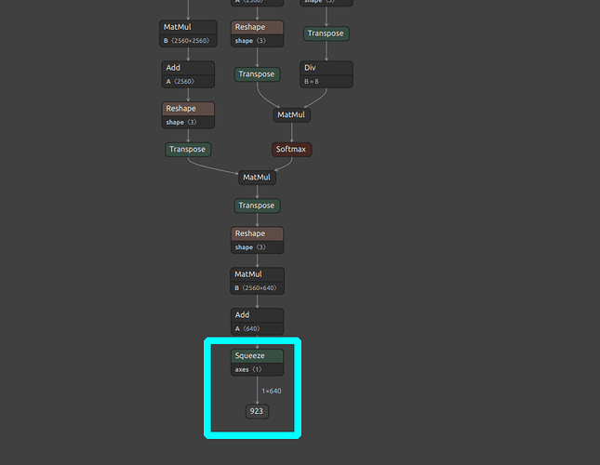This screenshot has width=600, height=465.
Task: Select the MatMul node merging Transpose and Softmax
Action: click(257, 177)
